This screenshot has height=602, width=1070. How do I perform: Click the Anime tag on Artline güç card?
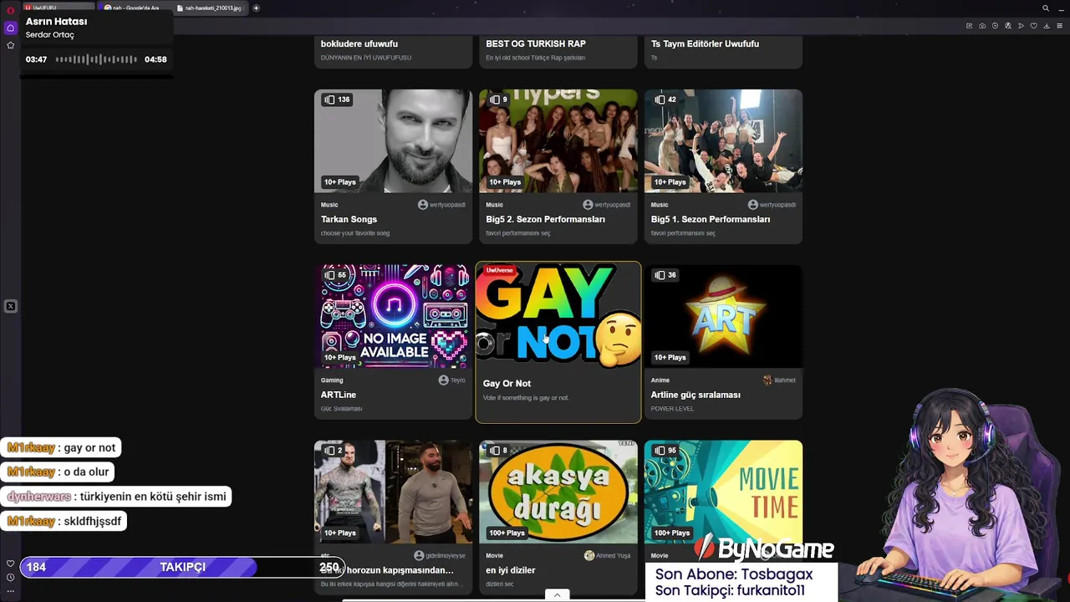pos(660,380)
